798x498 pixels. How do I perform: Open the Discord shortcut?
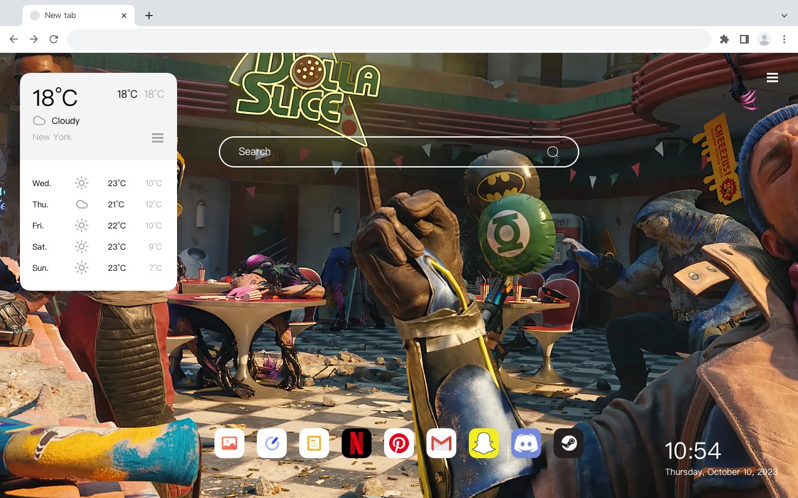(526, 443)
